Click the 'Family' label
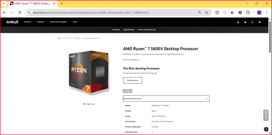The width and height of the screenshot is (272, 135). tap(128, 111)
